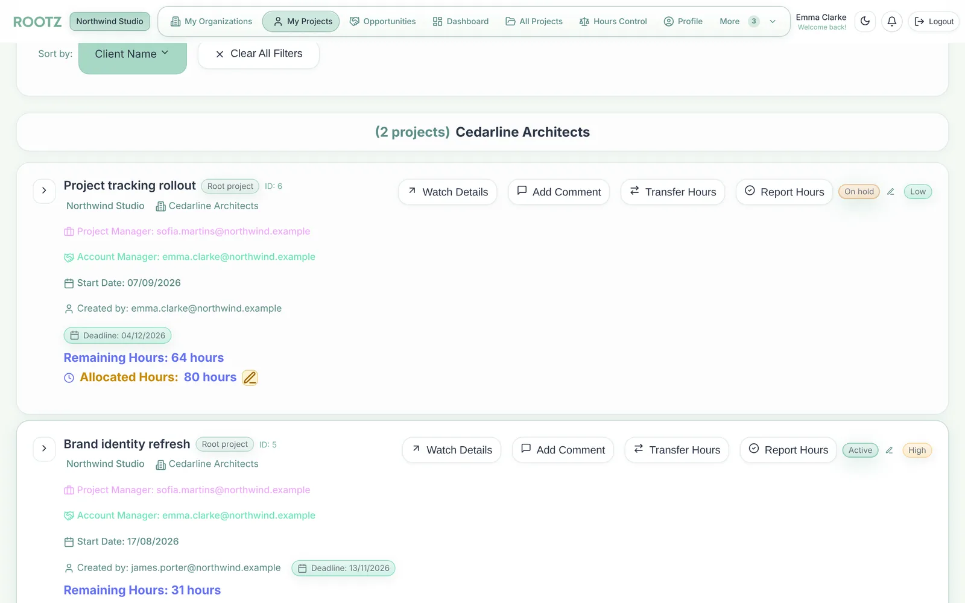Report Hours for Brand identity refresh
Screen dimensions: 965x603
click(788, 450)
